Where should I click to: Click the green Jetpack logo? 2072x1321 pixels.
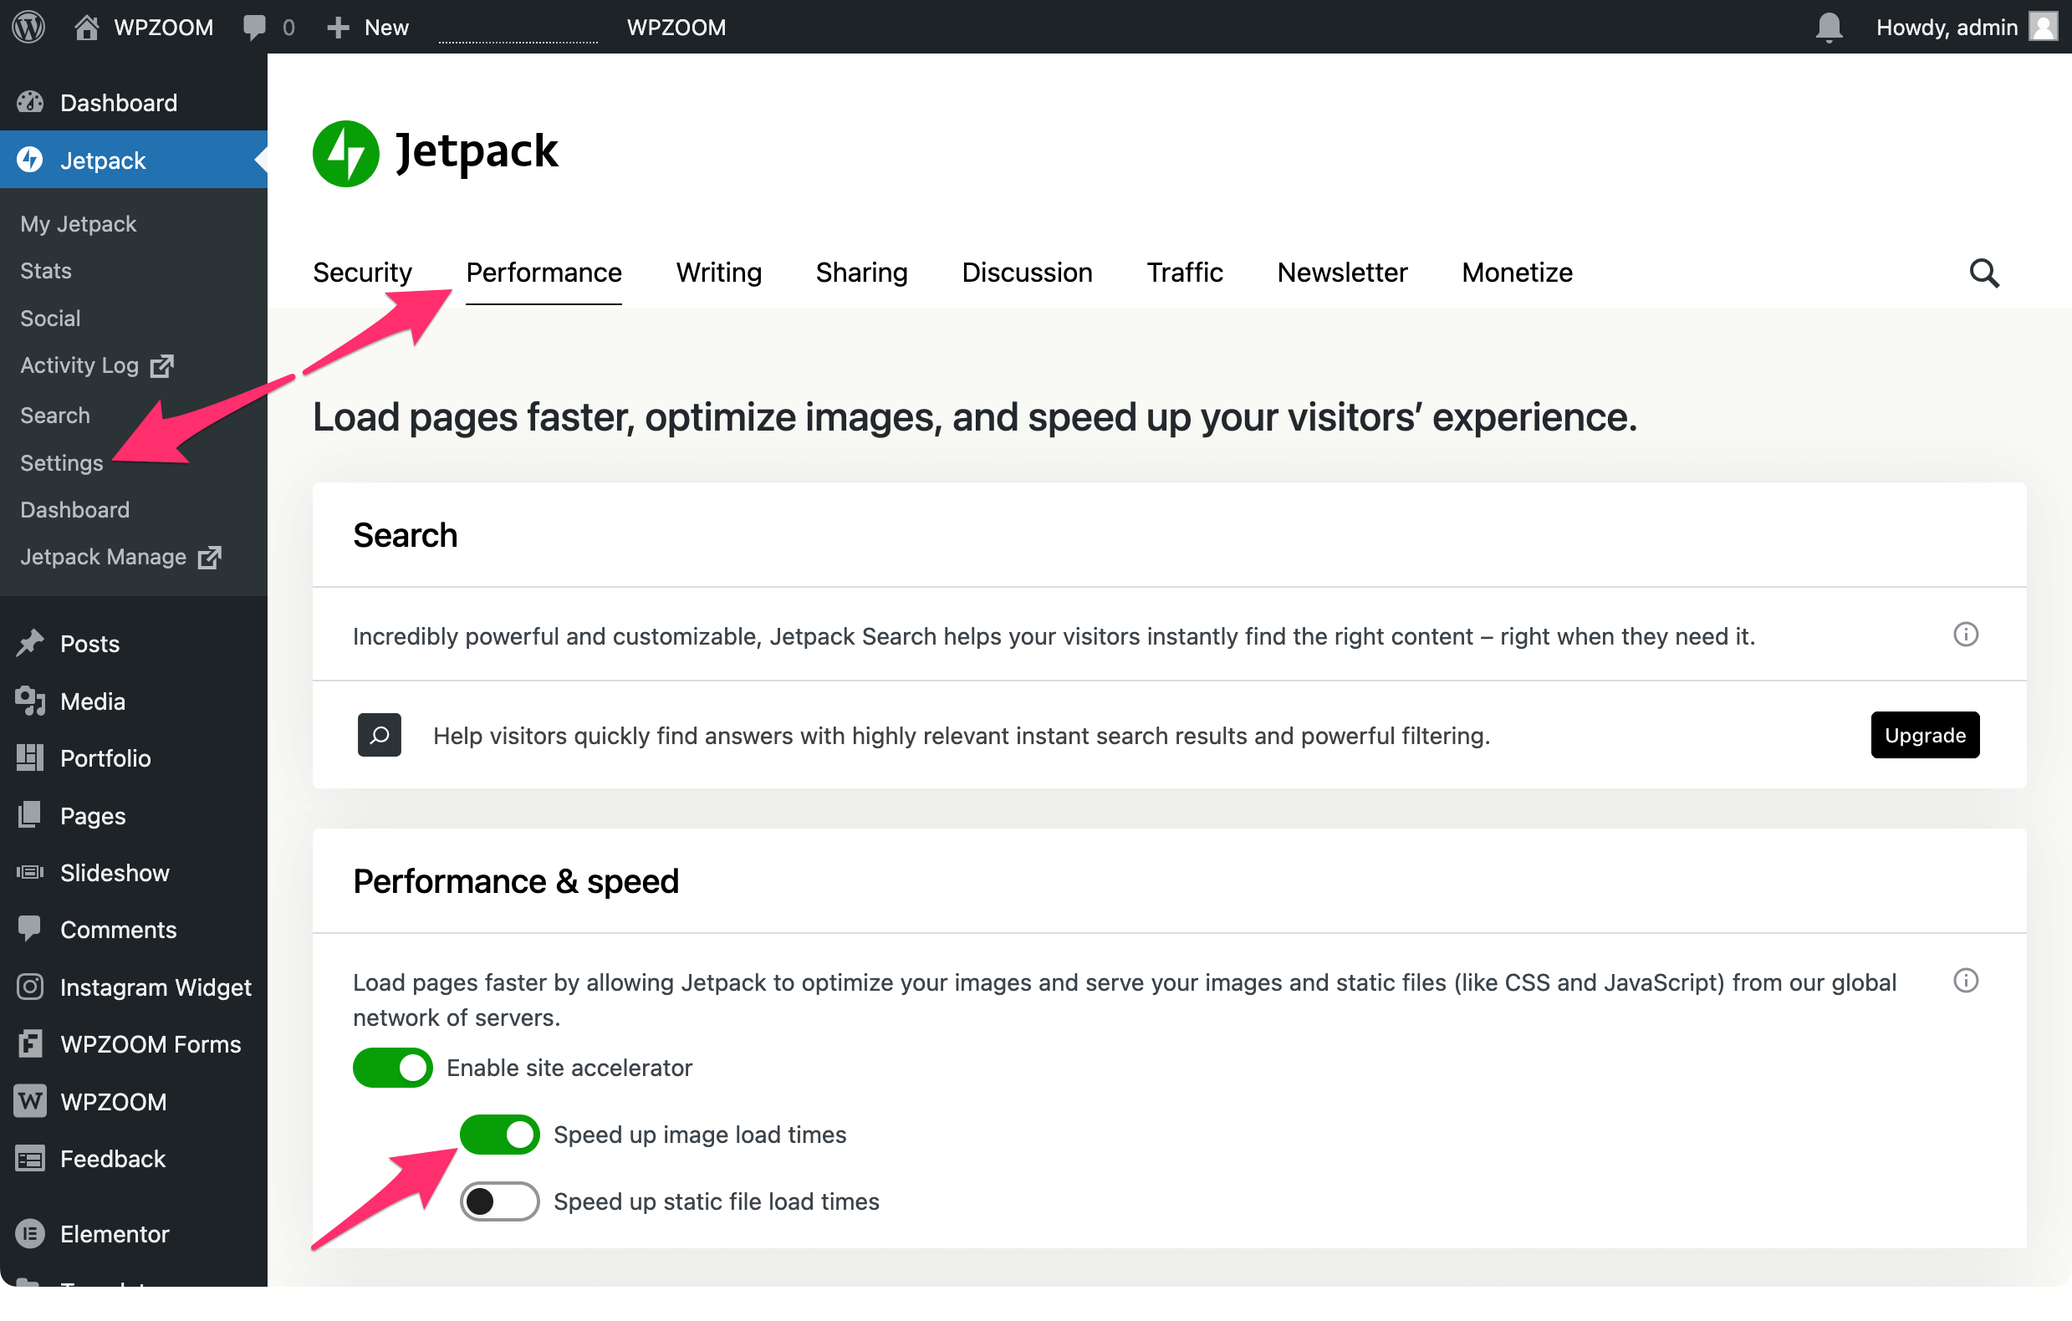346,153
